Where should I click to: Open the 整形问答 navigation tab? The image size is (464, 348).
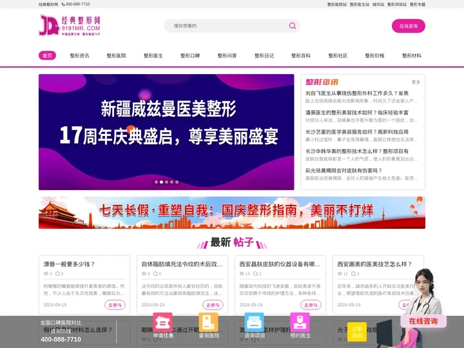[227, 55]
